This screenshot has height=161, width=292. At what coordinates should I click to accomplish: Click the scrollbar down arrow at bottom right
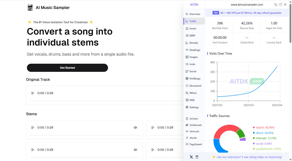290,159
